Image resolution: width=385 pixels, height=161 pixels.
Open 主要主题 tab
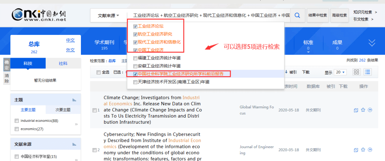[x=28, y=110]
